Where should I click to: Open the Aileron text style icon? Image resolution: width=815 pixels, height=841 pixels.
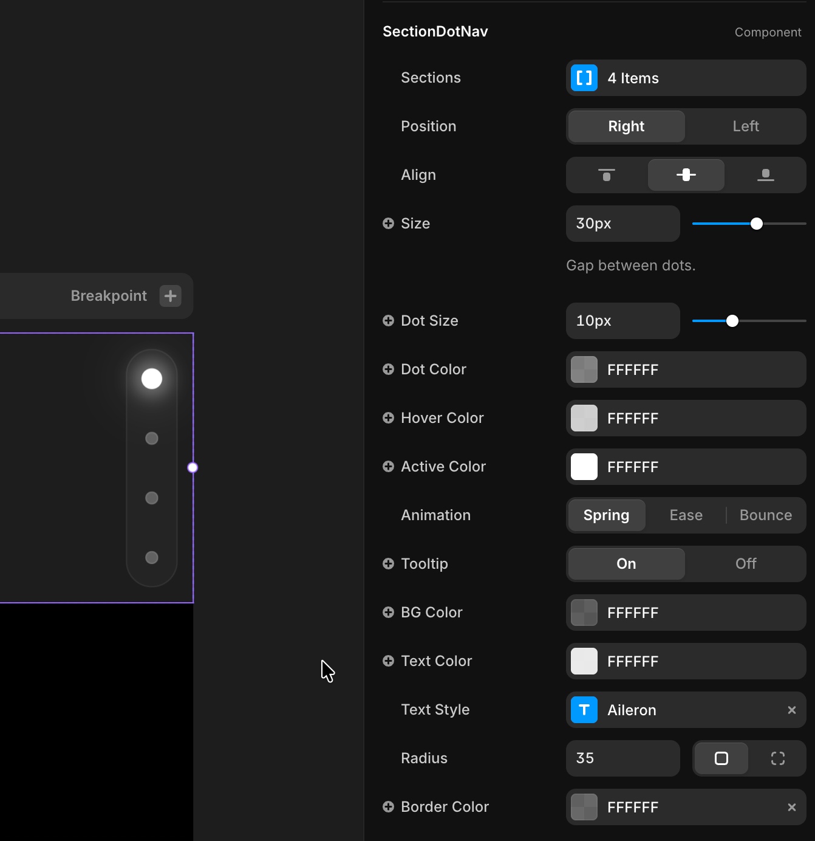[584, 710]
